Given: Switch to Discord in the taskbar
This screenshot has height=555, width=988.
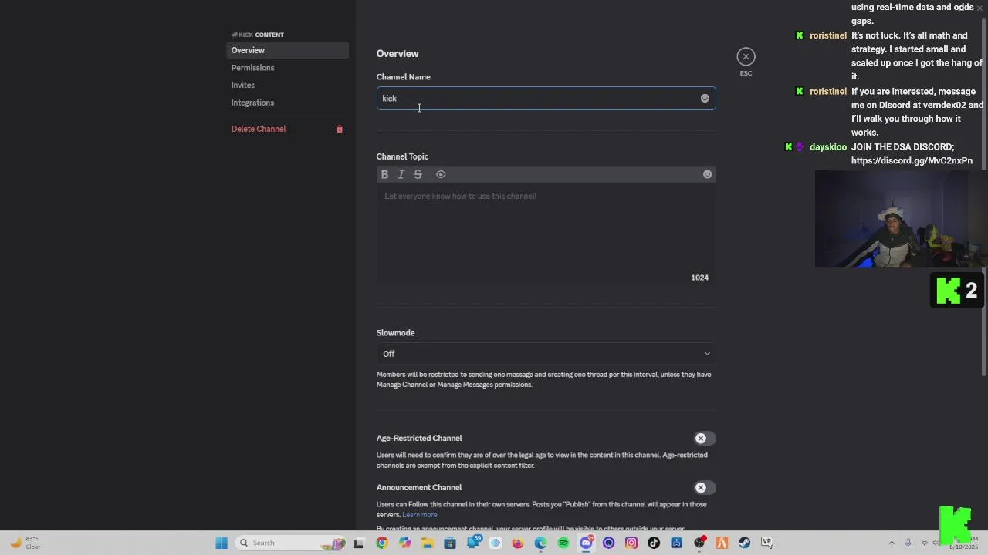Looking at the screenshot, I should (586, 543).
